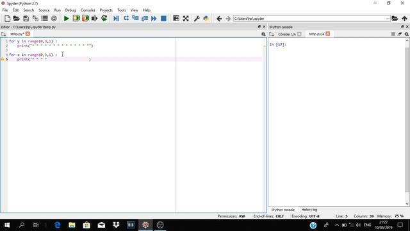Open Windows Start menu
410x231 pixels.
pyautogui.click(x=7, y=225)
